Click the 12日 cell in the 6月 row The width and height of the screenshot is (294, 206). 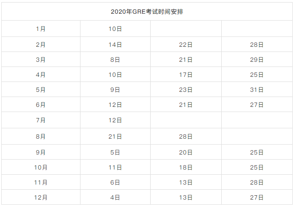115,104
